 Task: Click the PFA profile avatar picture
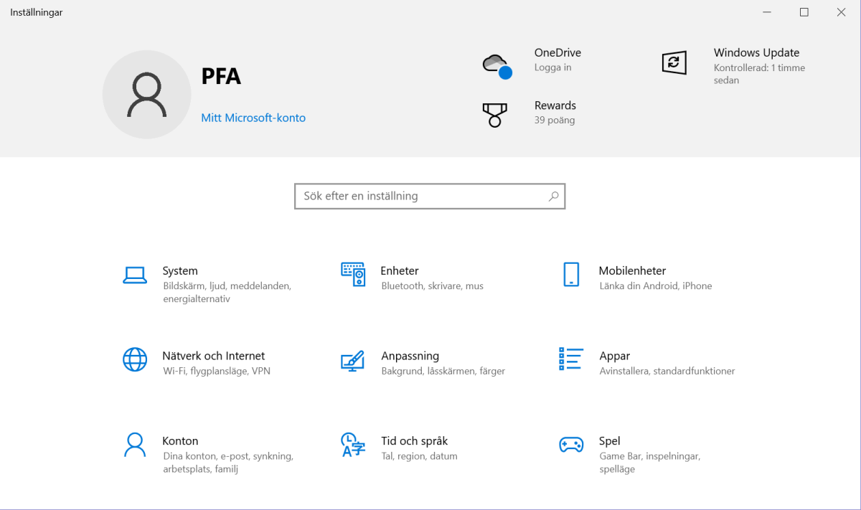(147, 95)
